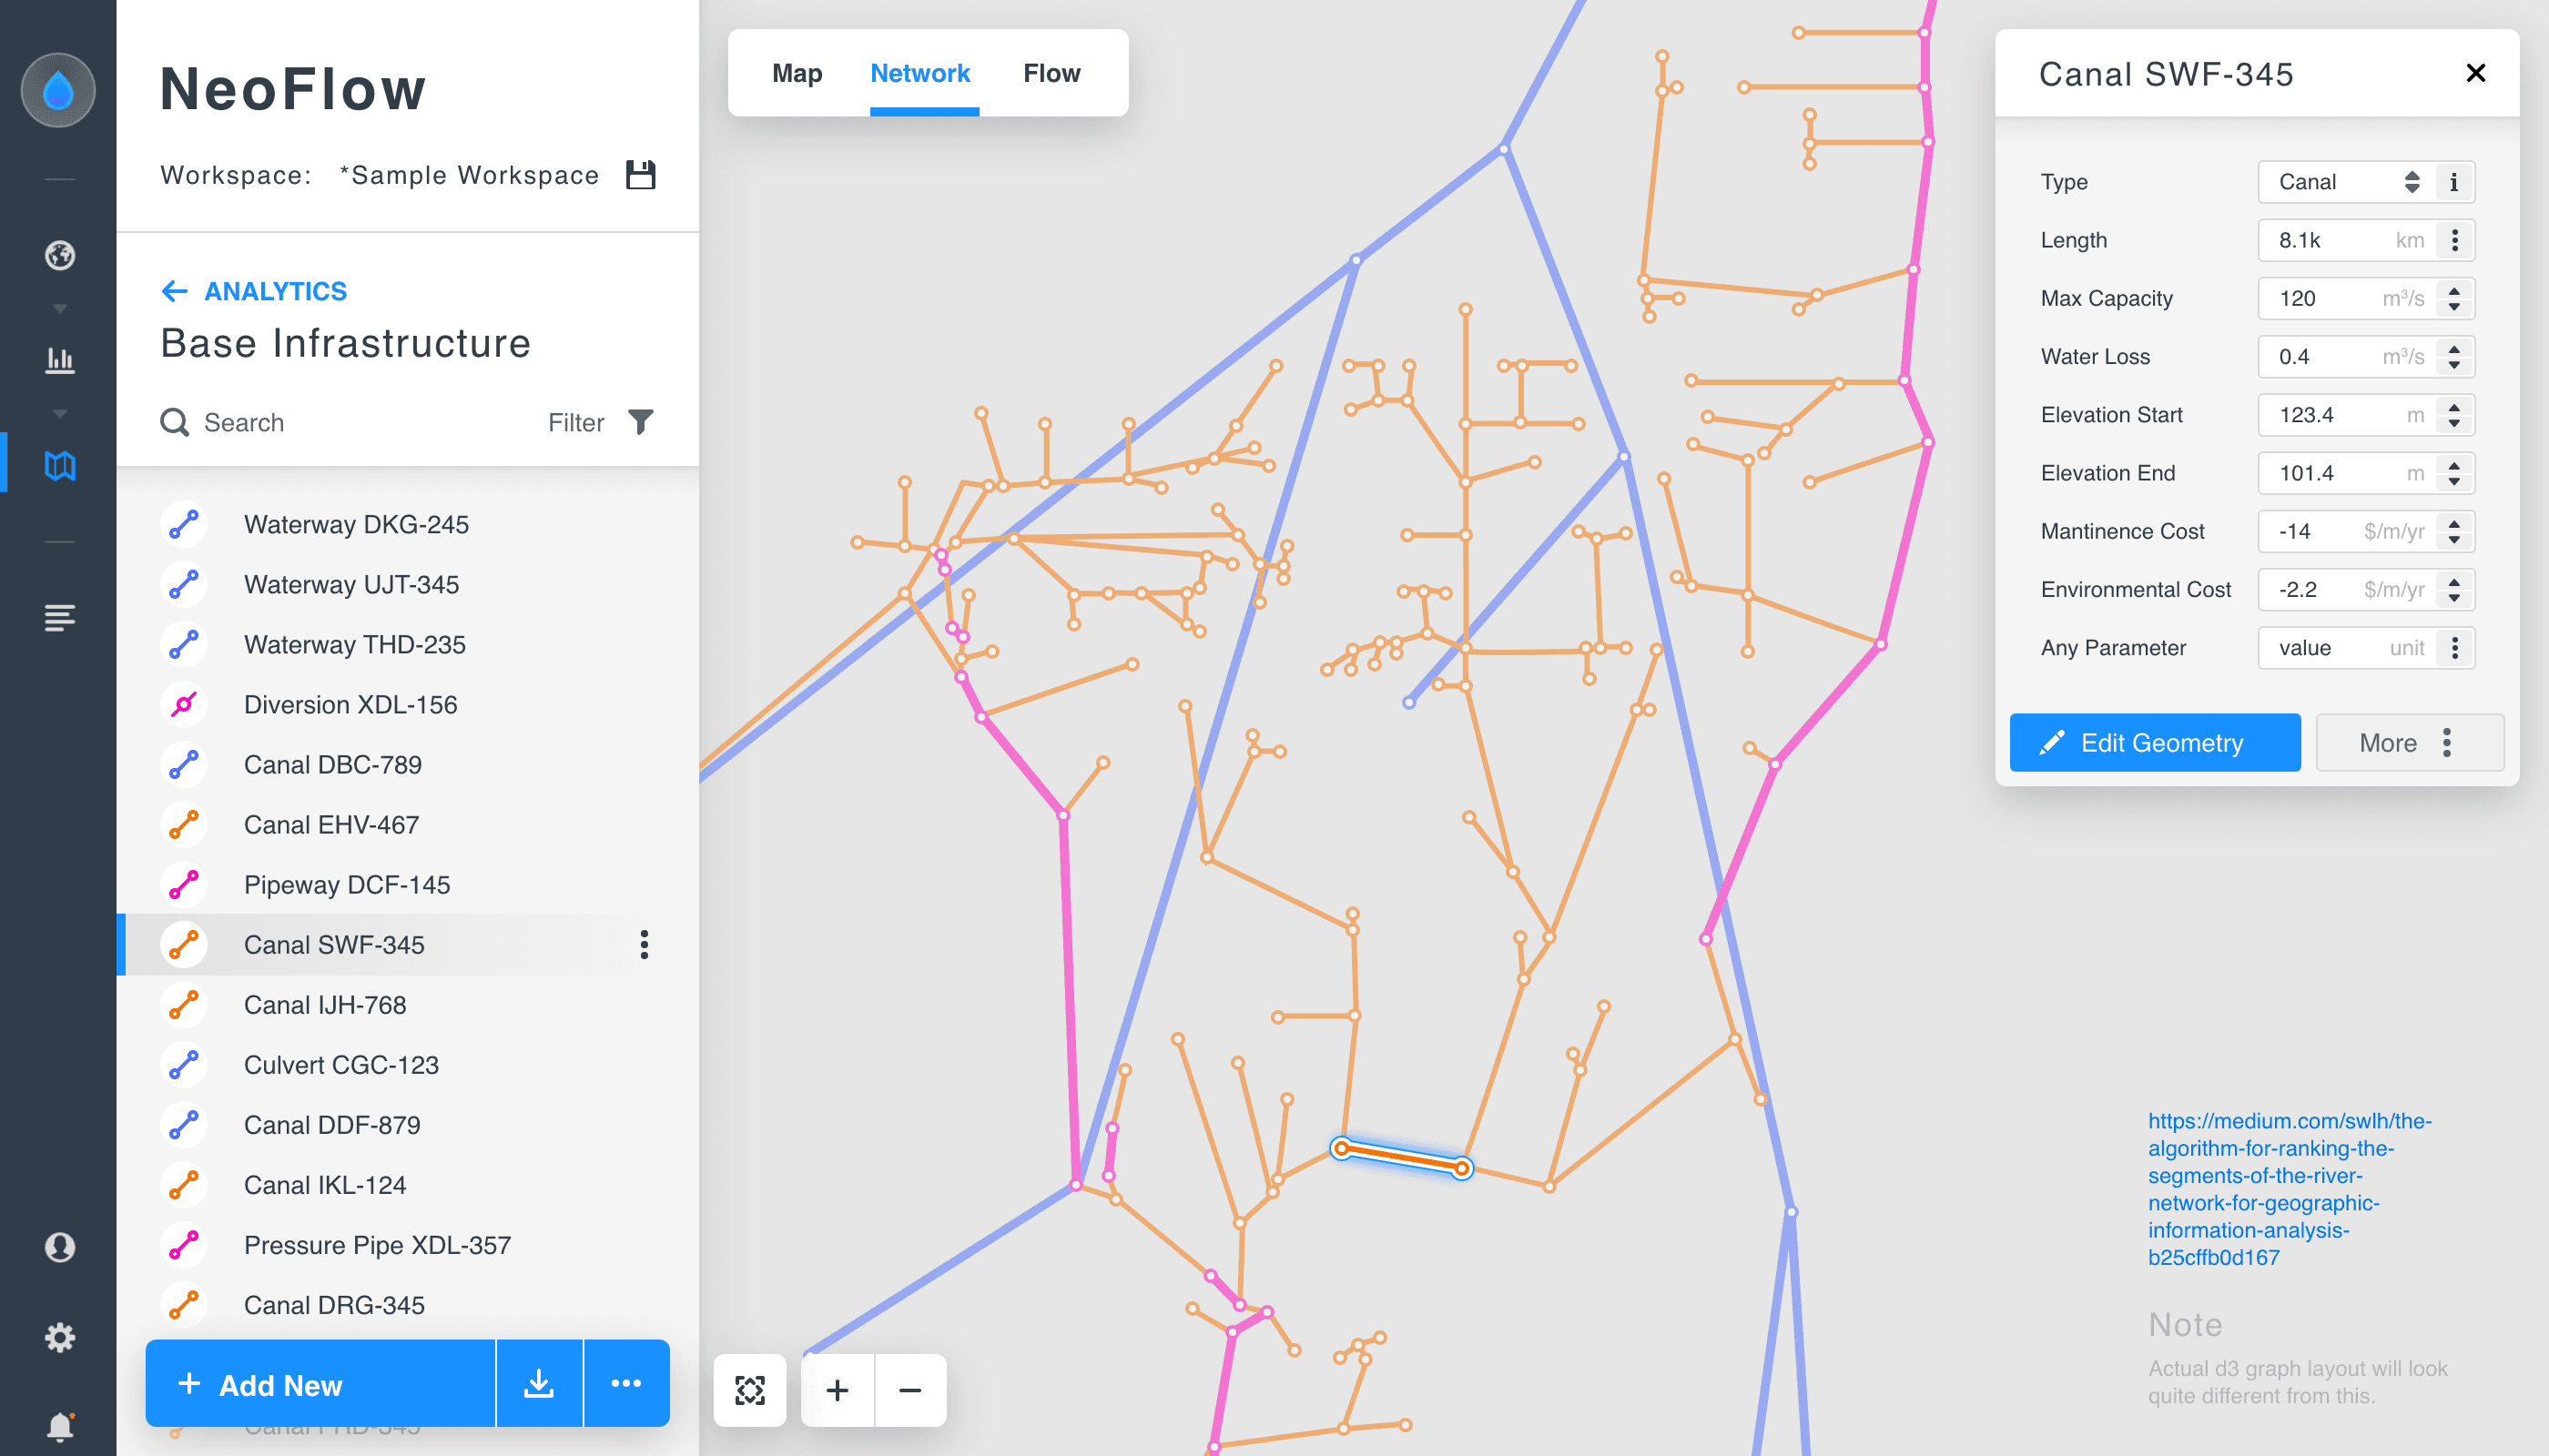The width and height of the screenshot is (2549, 1456).
Task: Select Culvert CGC-123 in the list
Action: pos(408,1064)
